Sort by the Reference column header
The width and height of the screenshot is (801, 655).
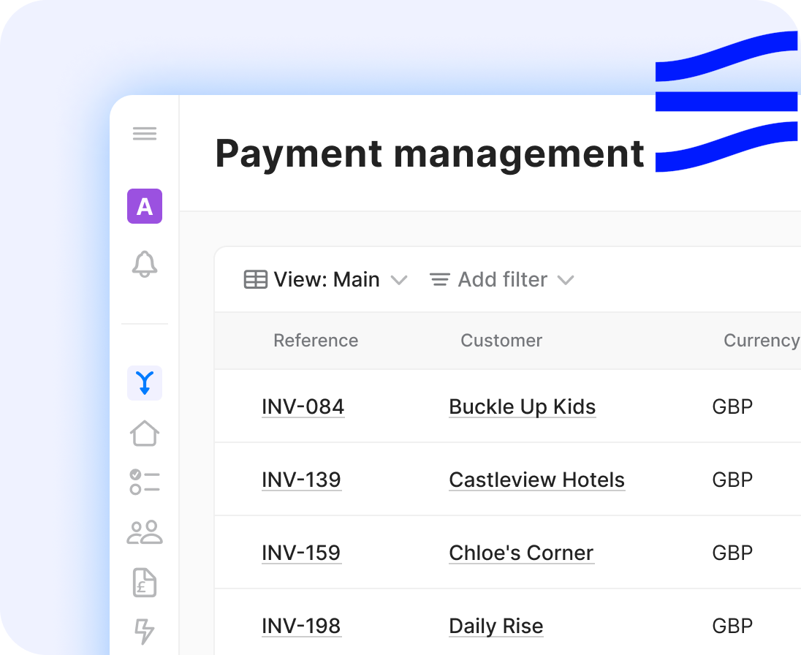[316, 341]
